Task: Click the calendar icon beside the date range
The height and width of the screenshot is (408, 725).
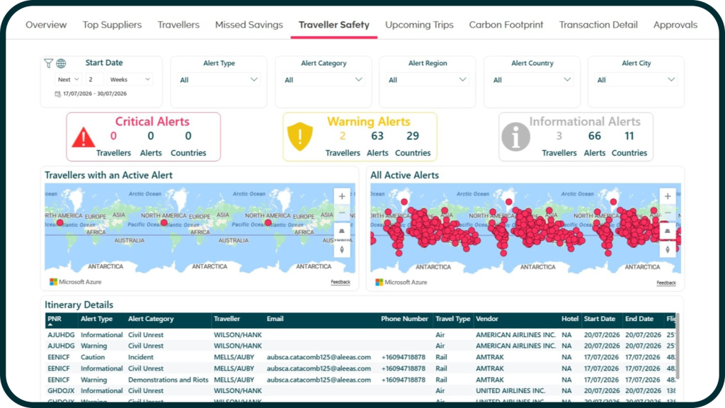Action: click(58, 94)
